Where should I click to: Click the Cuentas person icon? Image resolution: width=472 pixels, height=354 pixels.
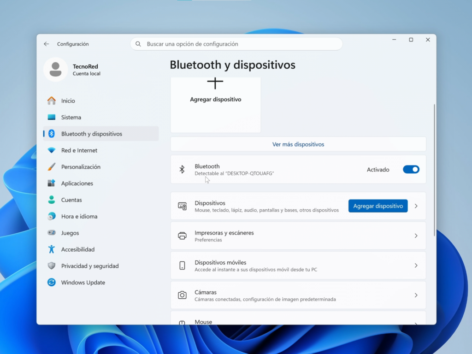pos(52,200)
